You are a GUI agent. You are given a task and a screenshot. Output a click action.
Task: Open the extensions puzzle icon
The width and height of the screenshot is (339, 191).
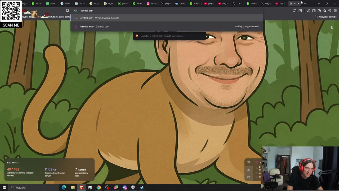(x=295, y=11)
